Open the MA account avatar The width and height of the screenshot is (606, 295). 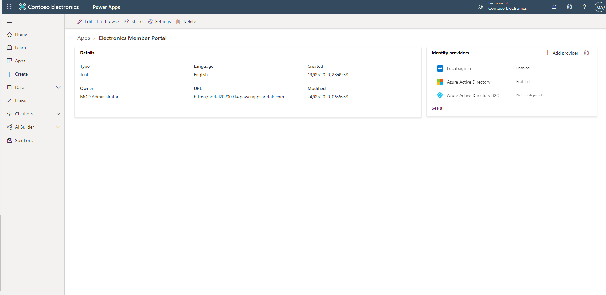[599, 7]
